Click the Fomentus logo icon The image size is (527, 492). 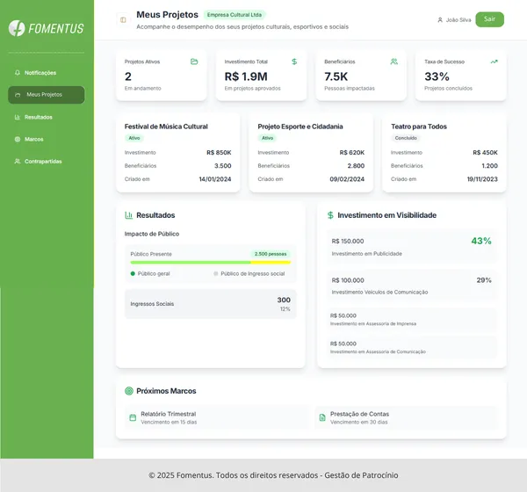(x=17, y=28)
